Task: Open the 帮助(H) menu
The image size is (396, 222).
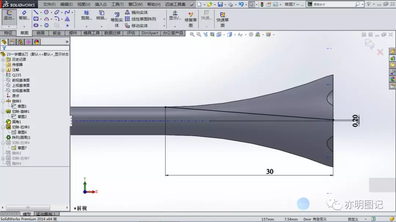Action: (x=154, y=4)
